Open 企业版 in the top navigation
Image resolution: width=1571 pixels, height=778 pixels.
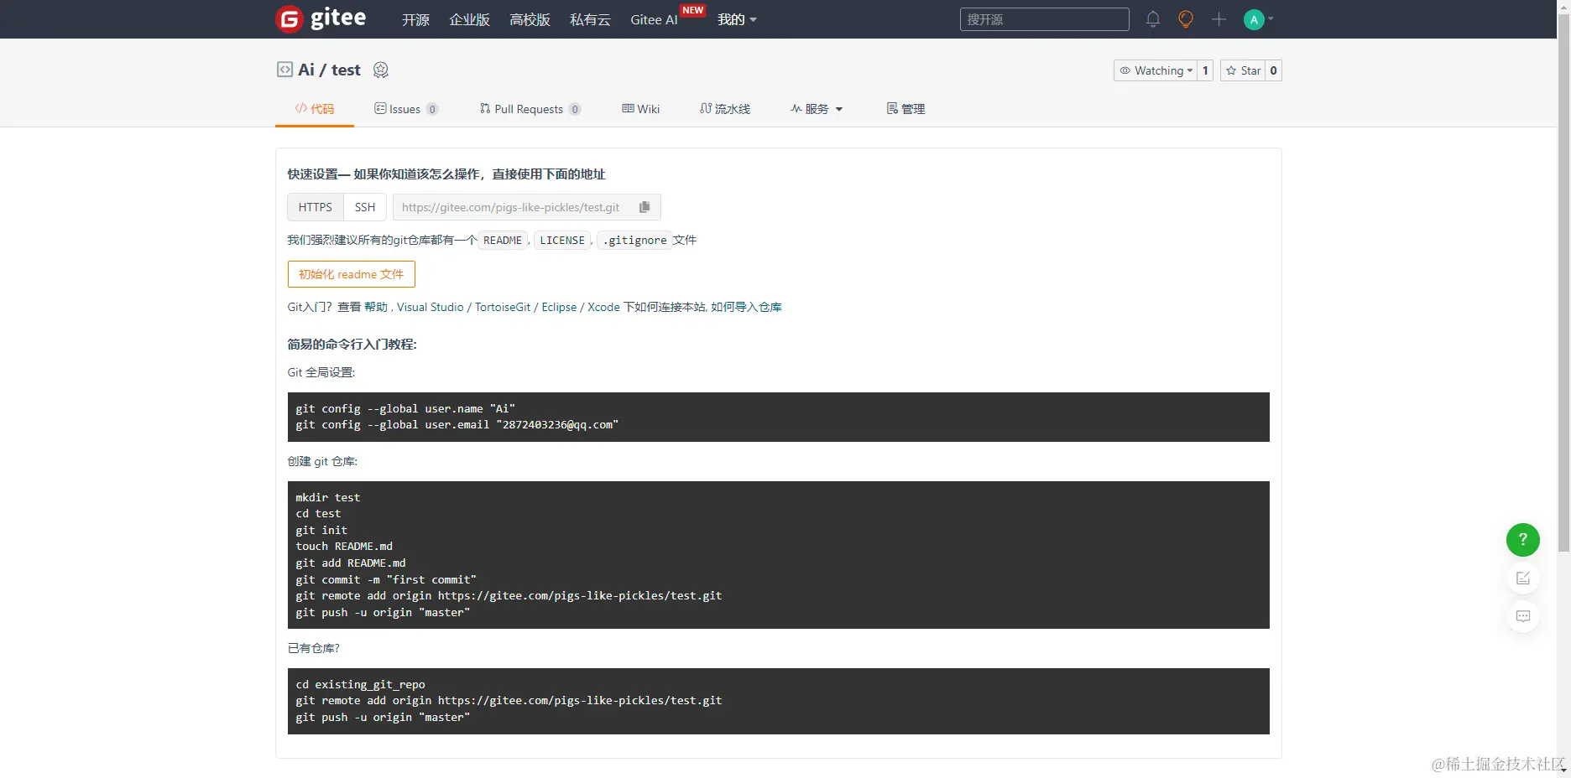469,19
